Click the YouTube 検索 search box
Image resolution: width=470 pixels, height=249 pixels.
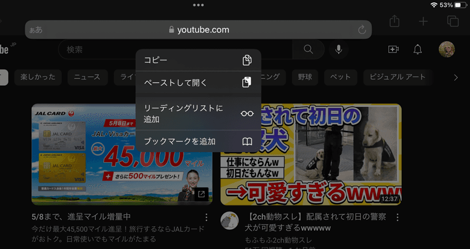coord(175,49)
